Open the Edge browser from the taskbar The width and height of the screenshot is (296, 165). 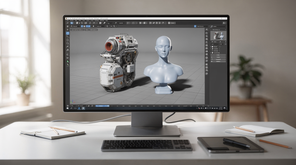pos(79,108)
